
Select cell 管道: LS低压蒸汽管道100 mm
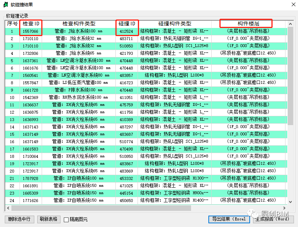[79, 83]
